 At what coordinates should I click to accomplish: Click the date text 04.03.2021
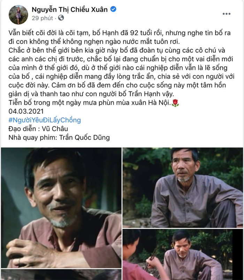tap(26, 111)
